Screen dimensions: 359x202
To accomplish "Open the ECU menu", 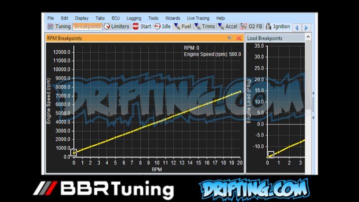I will pyautogui.click(x=116, y=18).
